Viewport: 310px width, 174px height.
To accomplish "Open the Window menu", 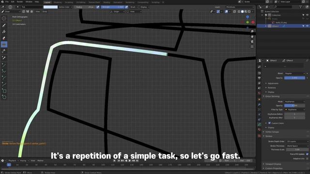I will 29,2.
